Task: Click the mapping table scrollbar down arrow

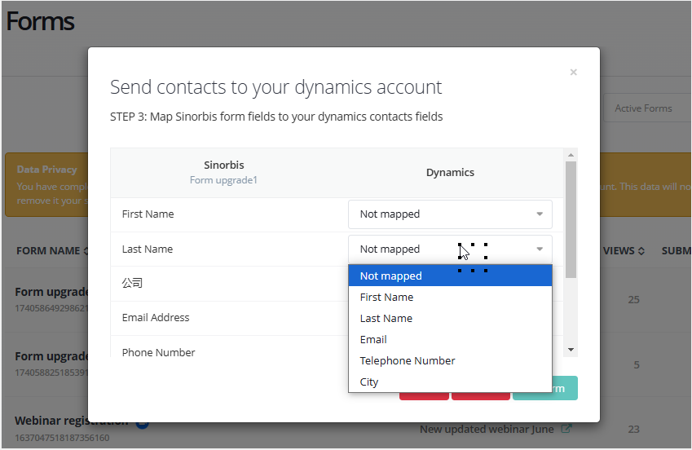Action: coord(571,350)
